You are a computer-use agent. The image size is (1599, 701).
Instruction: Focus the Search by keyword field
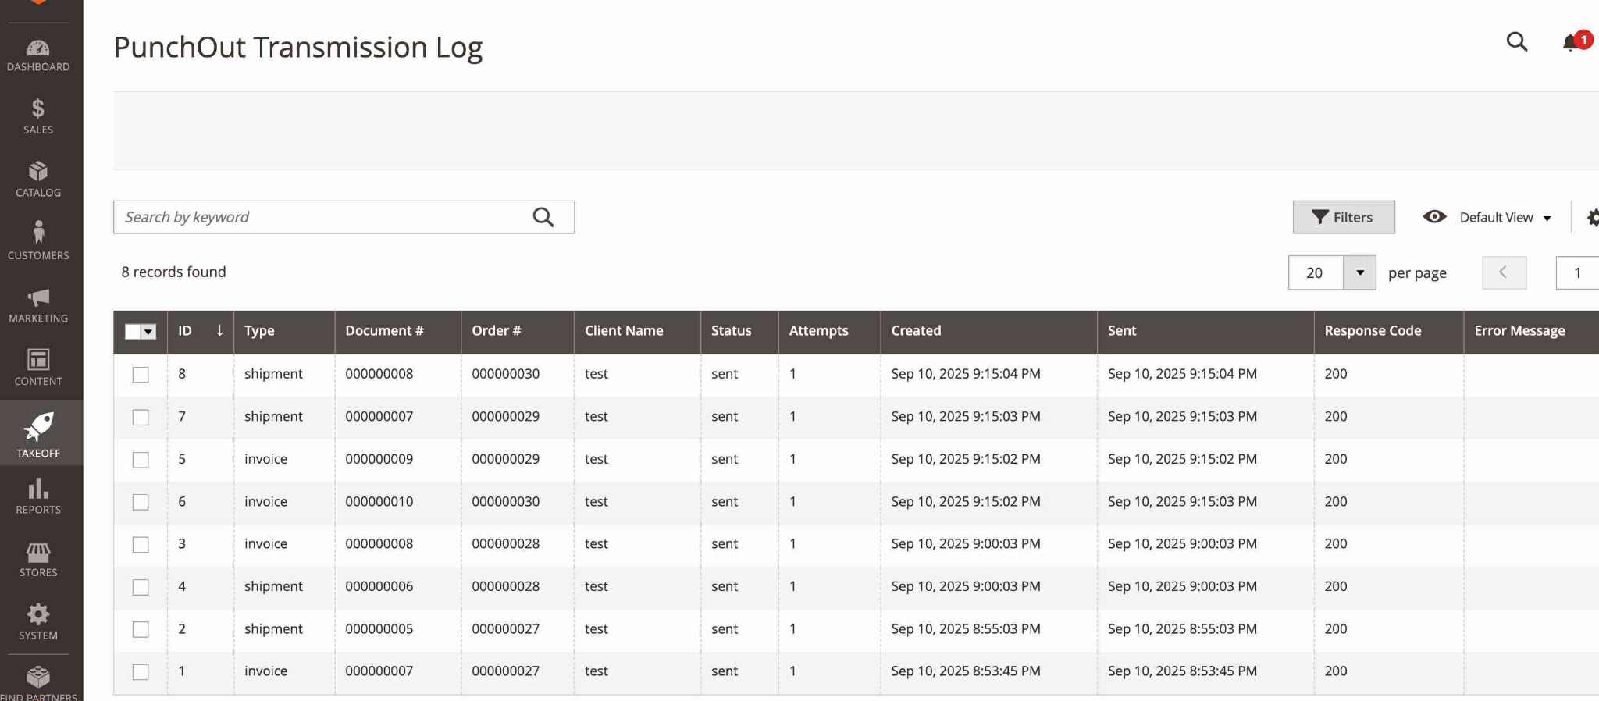320,217
